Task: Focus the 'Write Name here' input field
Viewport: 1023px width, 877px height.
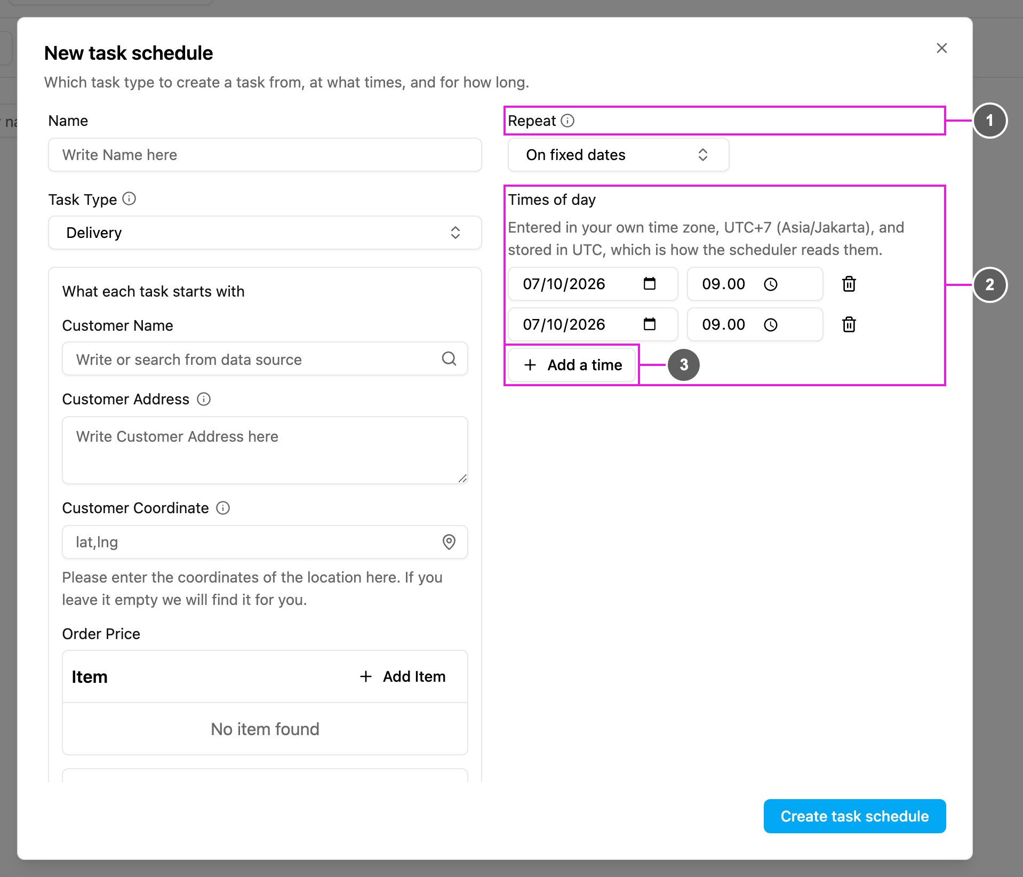Action: click(x=265, y=155)
